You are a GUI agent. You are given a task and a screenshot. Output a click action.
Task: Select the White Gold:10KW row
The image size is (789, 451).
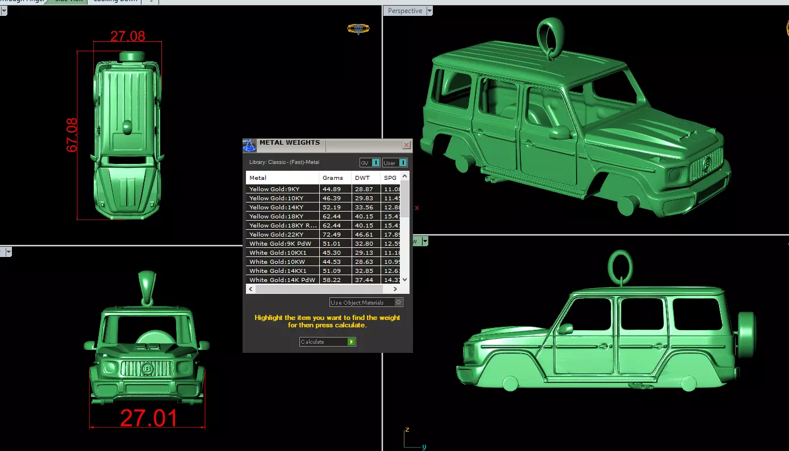(324, 262)
